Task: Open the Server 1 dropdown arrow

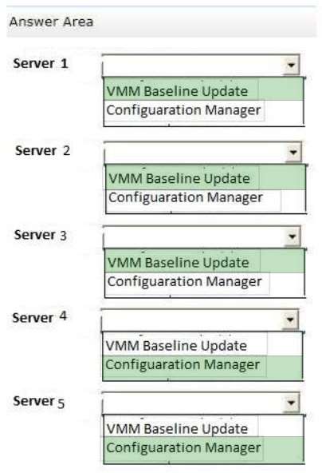Action: [x=291, y=65]
